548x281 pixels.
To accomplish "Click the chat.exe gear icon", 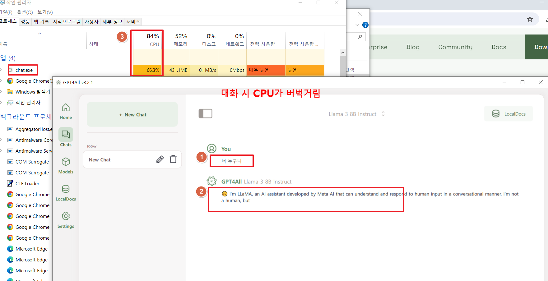I will pos(11,70).
